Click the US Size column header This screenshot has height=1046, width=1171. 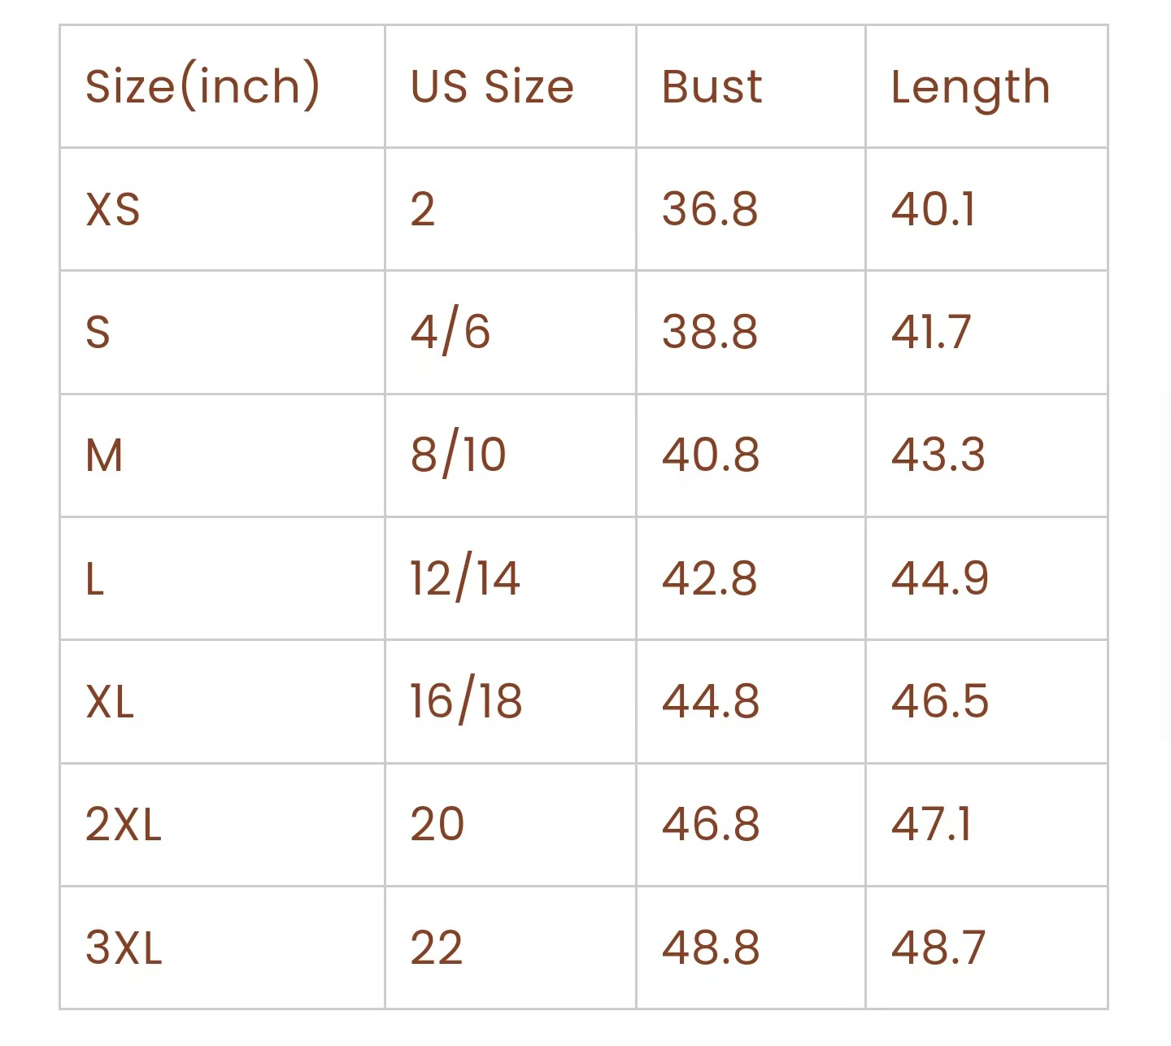[x=492, y=86]
